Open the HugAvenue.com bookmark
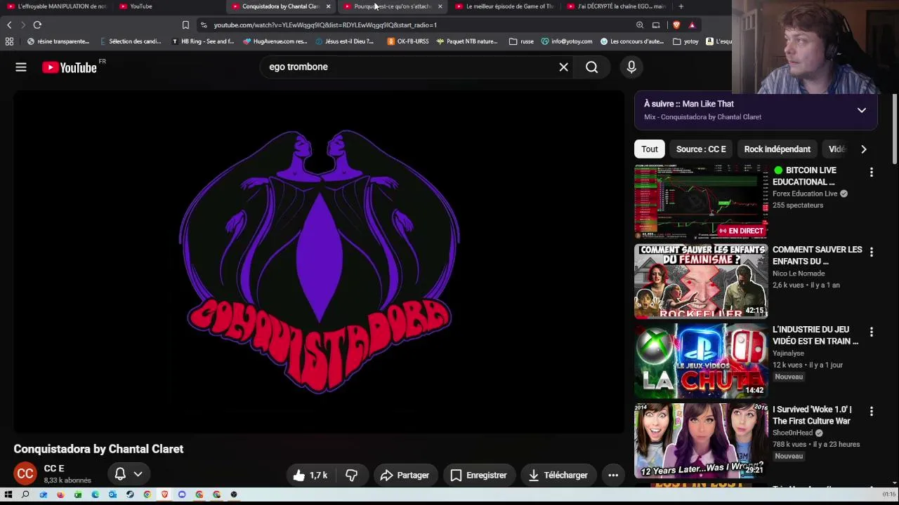 tap(275, 41)
